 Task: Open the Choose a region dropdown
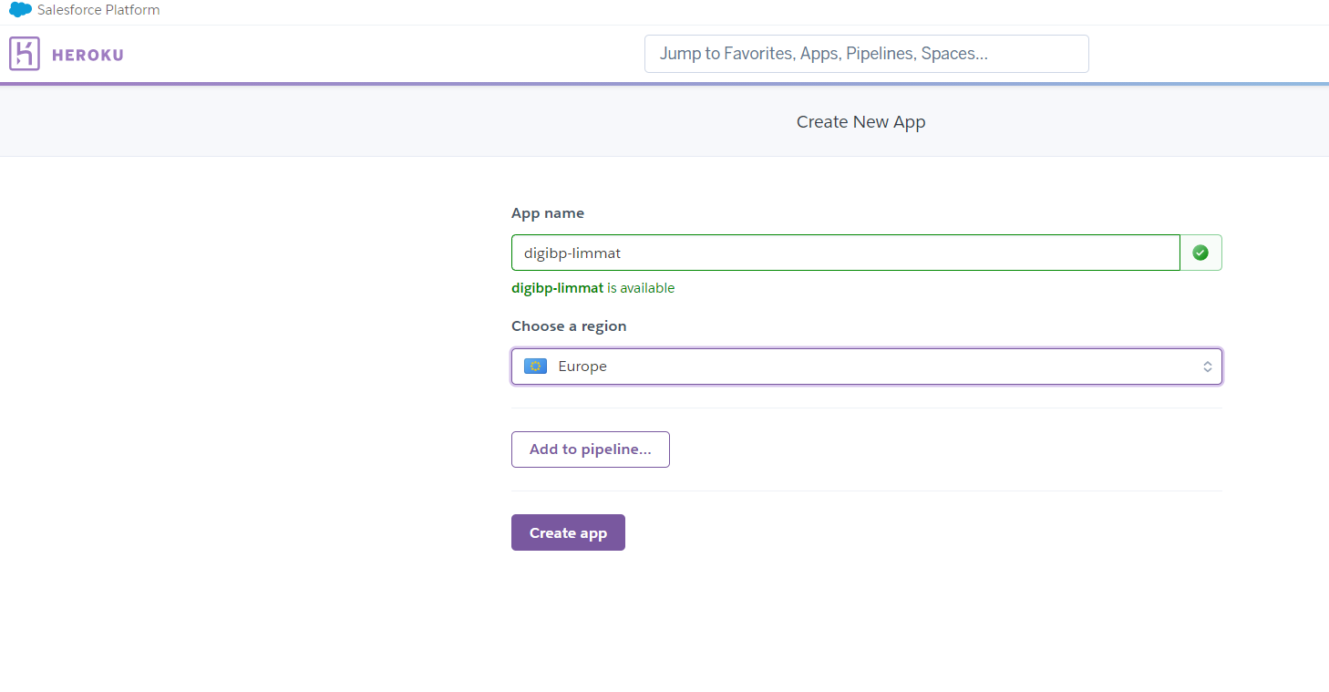[x=866, y=367]
